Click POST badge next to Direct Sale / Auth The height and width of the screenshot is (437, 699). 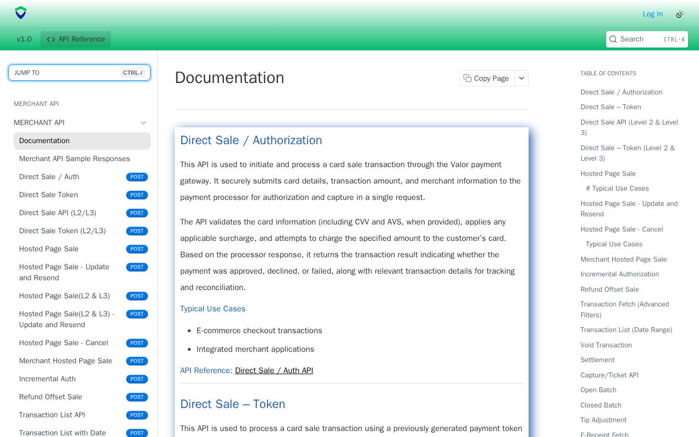pyautogui.click(x=137, y=177)
